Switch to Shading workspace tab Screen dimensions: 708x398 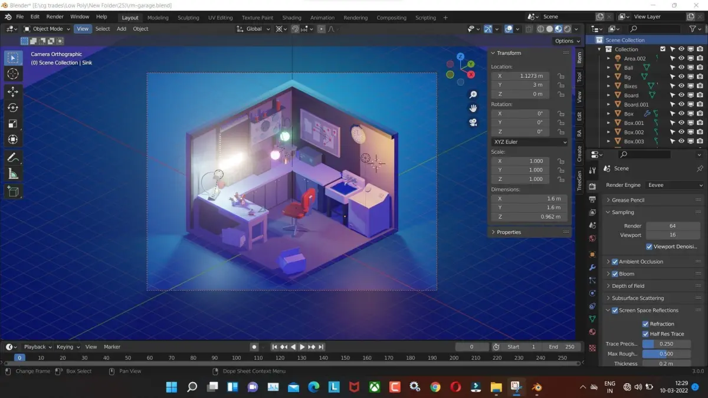(291, 18)
